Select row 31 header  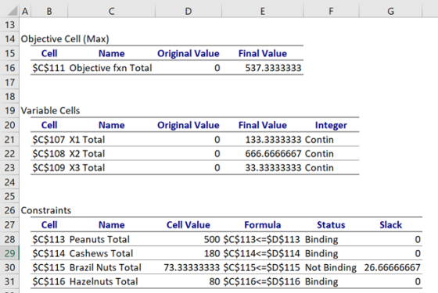(9, 281)
